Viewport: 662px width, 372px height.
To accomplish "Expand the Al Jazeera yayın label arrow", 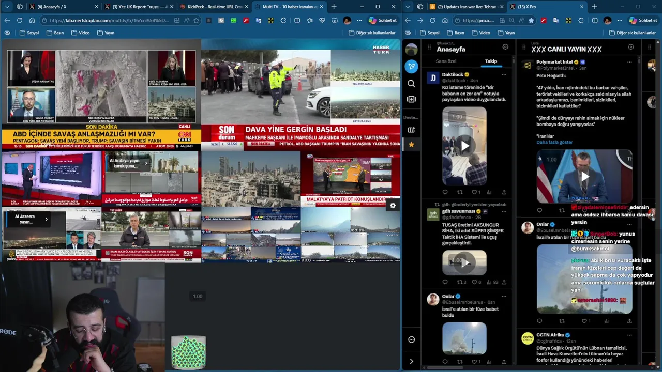I will 46,219.
